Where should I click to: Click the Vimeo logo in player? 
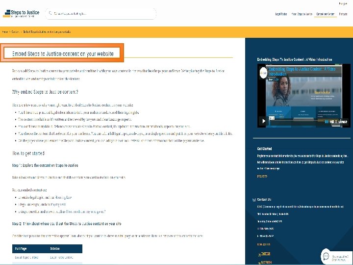342,122
